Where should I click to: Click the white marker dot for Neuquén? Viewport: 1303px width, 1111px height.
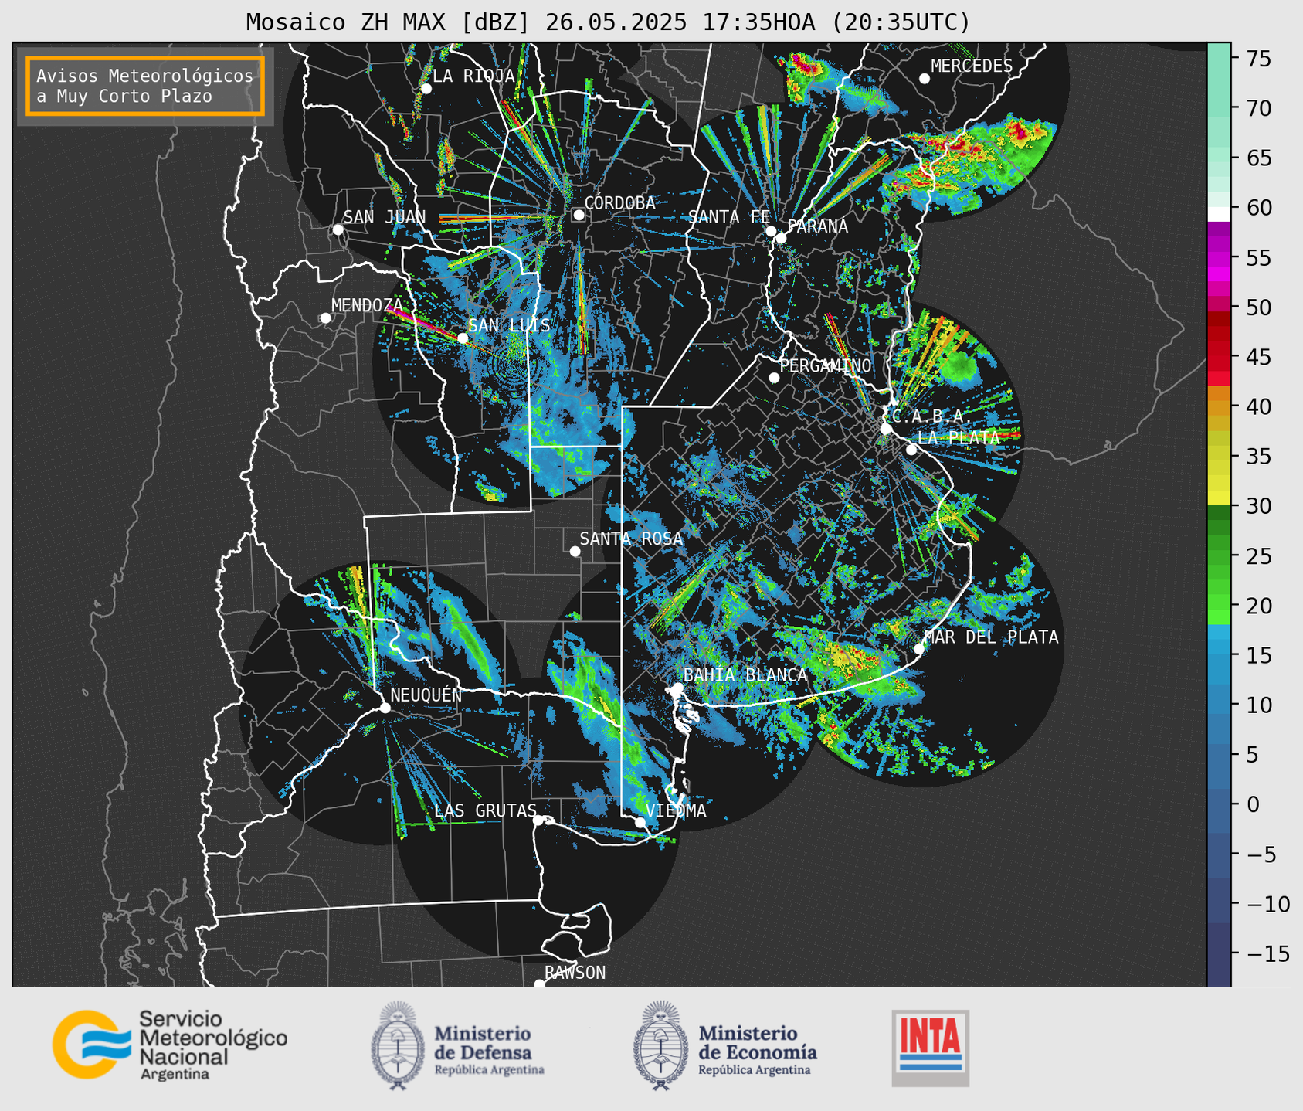[x=385, y=708]
